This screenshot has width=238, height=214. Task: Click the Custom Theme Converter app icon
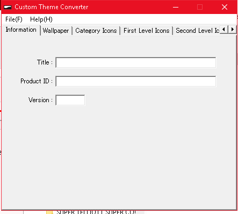click(8, 7)
